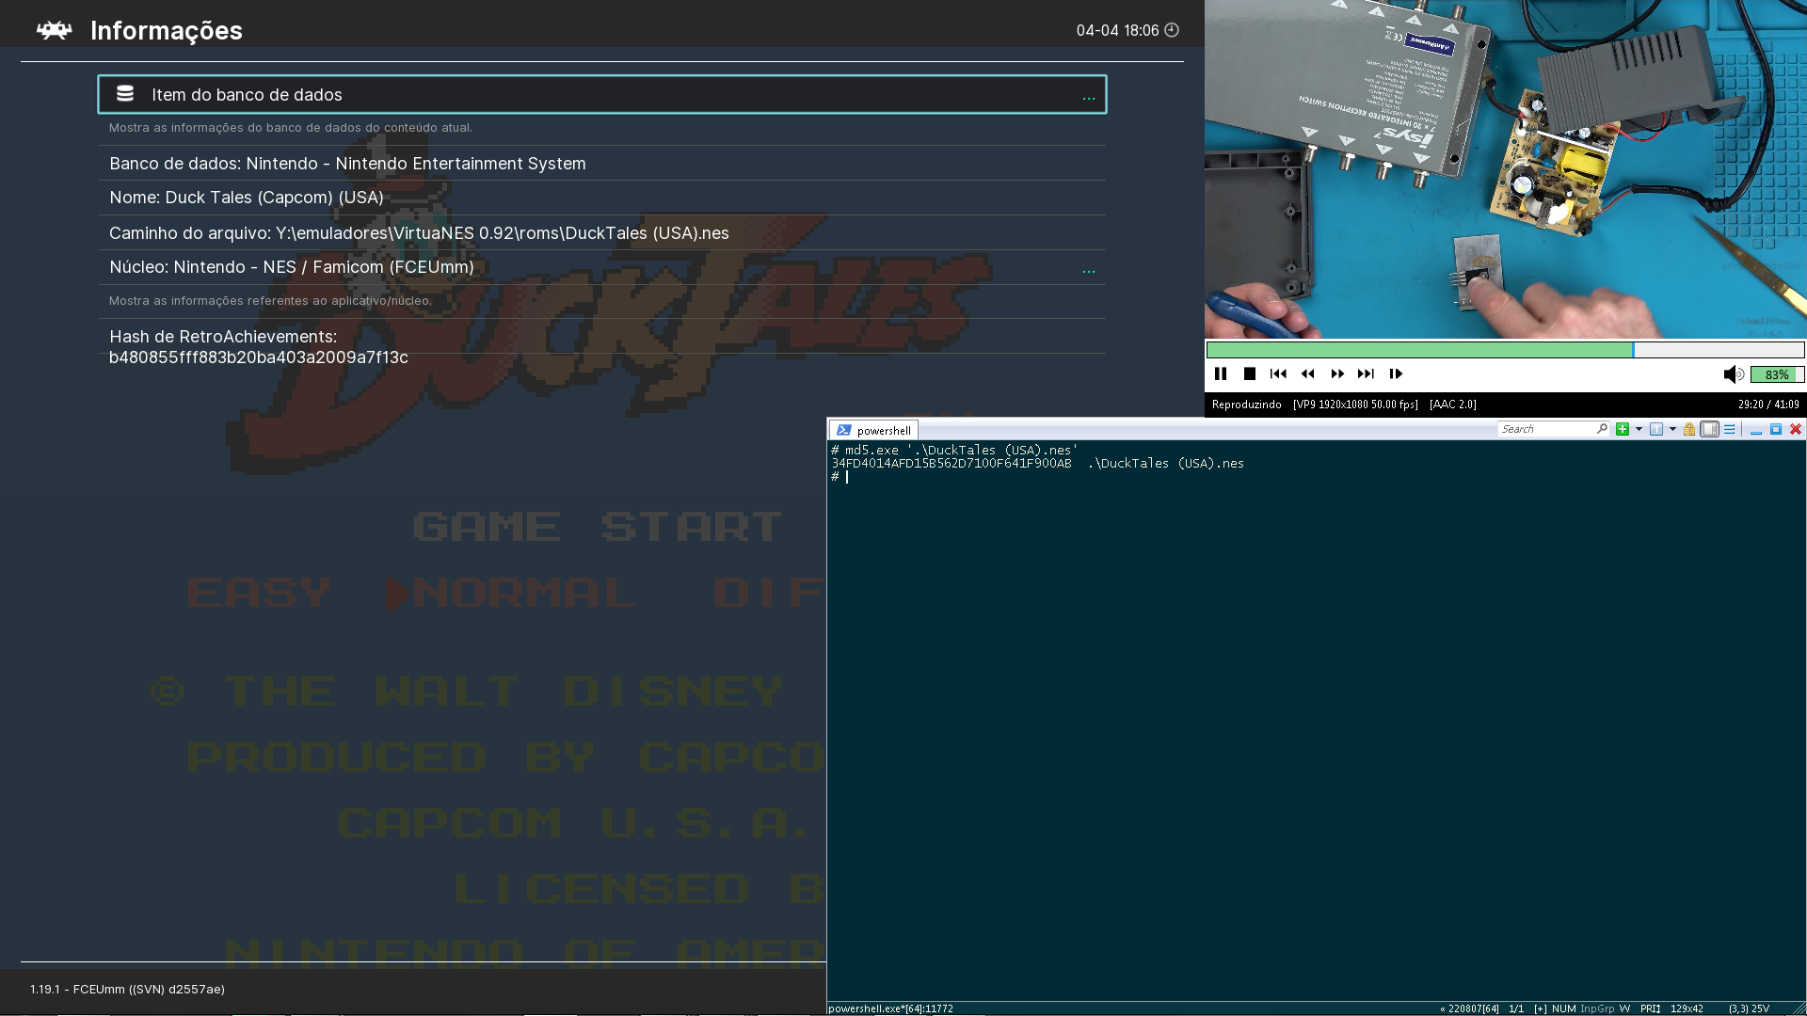Image resolution: width=1807 pixels, height=1016 pixels.
Task: Open active consoles list dropdown arrow
Action: click(x=1672, y=429)
